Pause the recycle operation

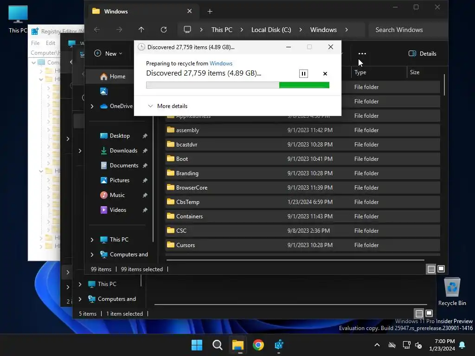303,74
